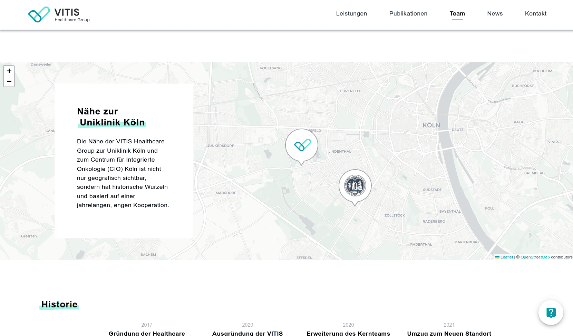Viewport: 573px width, 336px height.
Task: Click the KÖLN city label on map
Action: (x=431, y=125)
